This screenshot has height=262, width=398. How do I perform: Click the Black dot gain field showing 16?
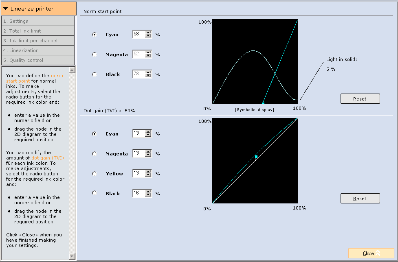tap(139, 193)
